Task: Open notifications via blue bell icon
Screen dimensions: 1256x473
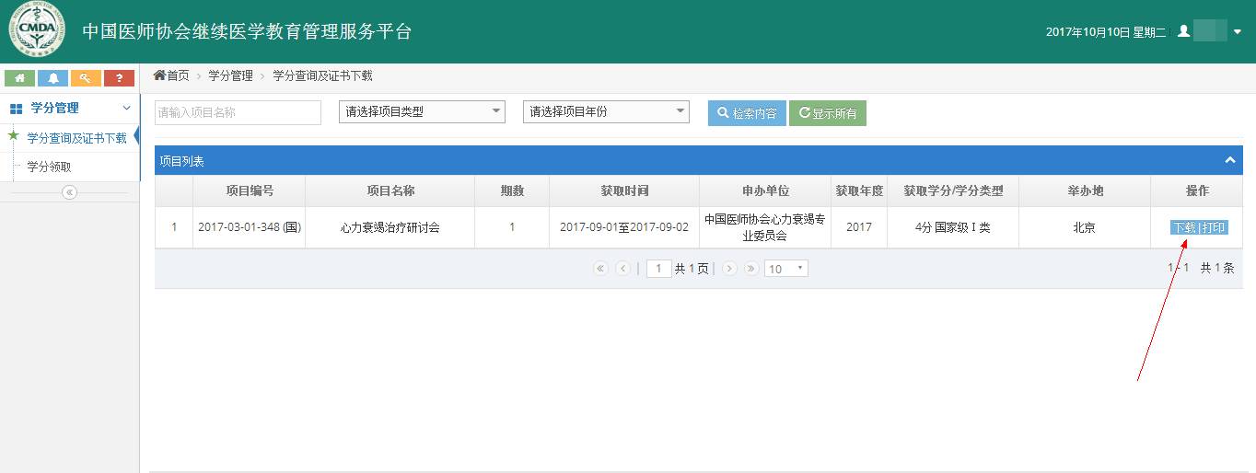Action: click(x=52, y=78)
